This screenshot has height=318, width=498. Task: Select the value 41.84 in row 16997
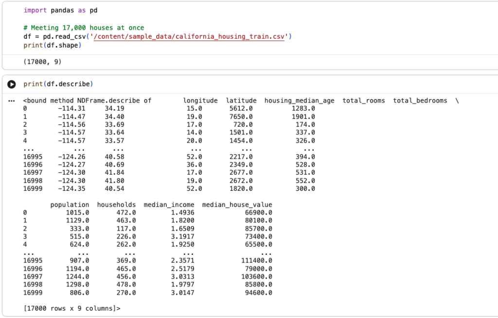point(114,173)
